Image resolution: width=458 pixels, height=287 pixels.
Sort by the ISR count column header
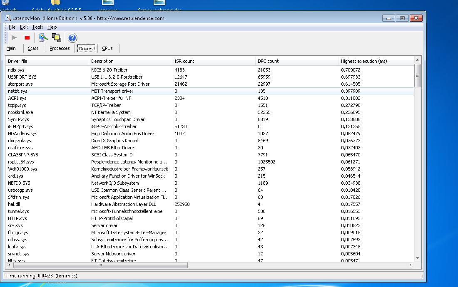click(214, 61)
